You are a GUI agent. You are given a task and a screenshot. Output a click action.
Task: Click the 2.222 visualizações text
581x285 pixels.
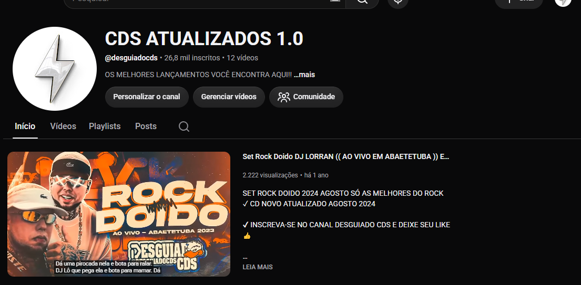click(270, 175)
